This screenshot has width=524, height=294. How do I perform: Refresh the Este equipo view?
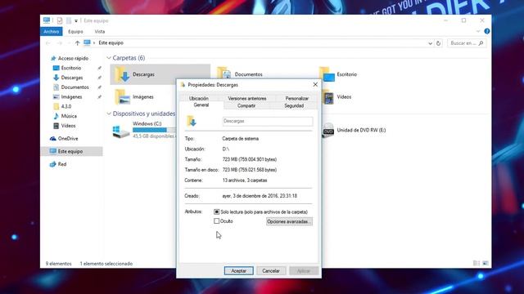(x=438, y=43)
